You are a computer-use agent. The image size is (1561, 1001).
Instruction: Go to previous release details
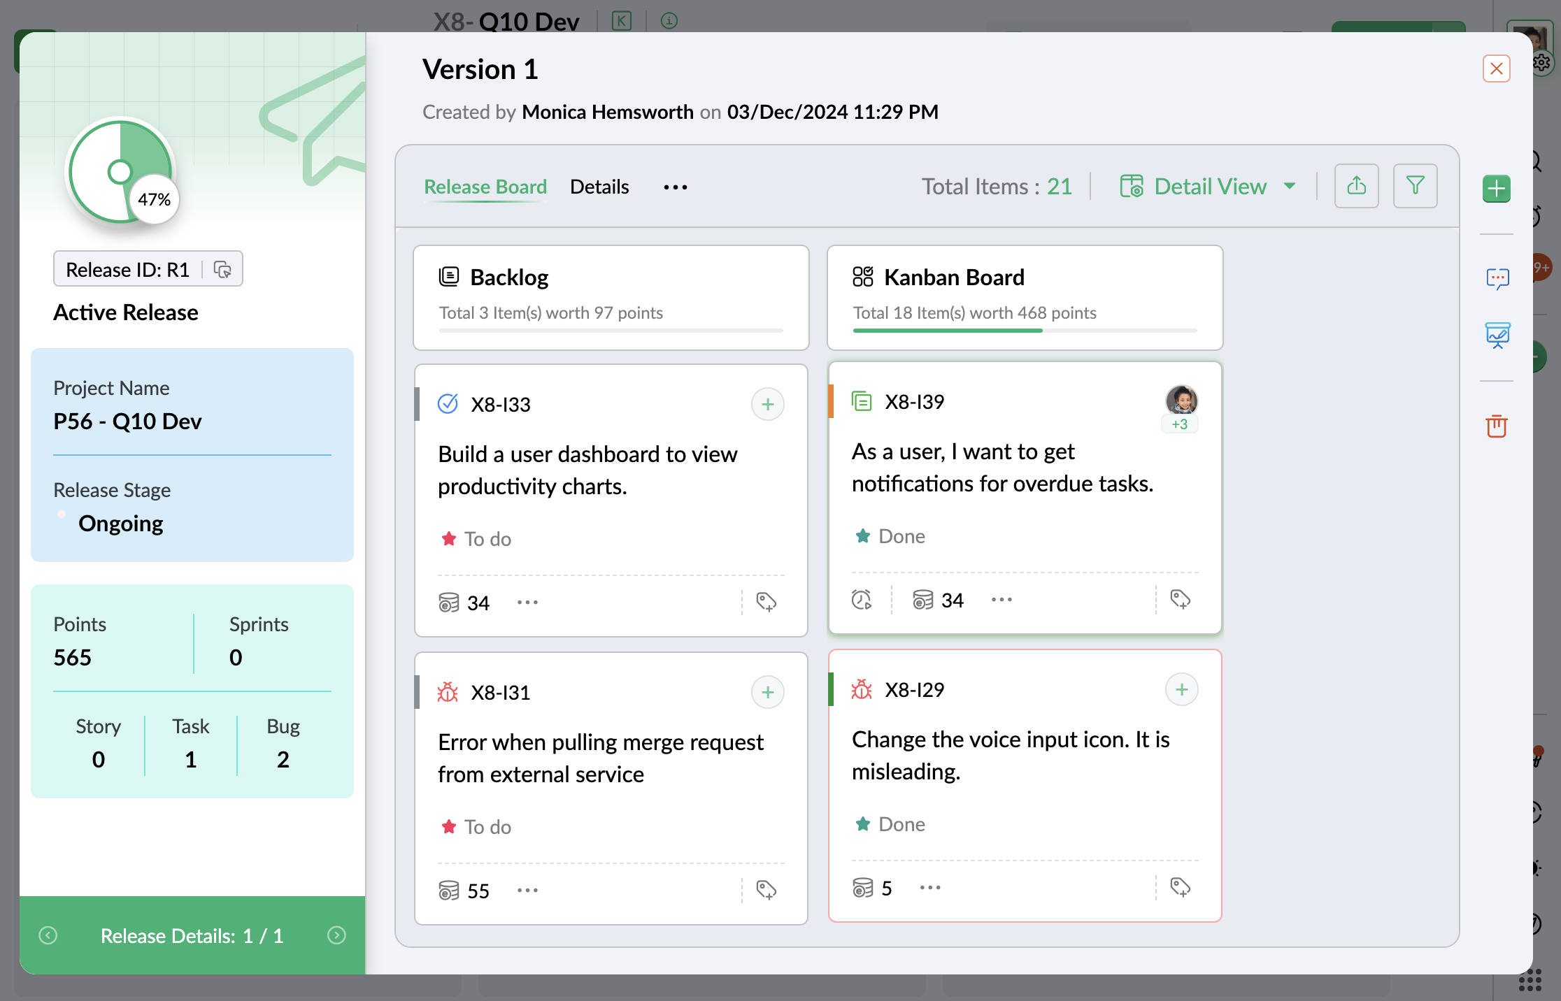(48, 935)
